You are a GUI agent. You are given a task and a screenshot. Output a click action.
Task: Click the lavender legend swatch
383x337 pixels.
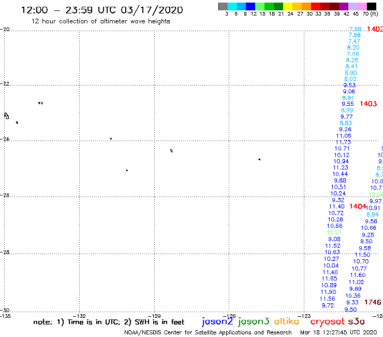pos(352,6)
